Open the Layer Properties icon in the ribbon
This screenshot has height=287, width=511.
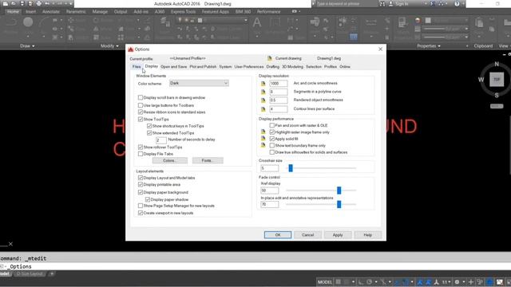(x=165, y=23)
